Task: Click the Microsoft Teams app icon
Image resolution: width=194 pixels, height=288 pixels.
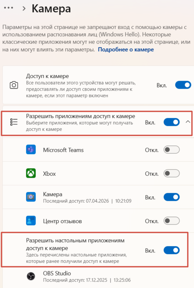Action: click(31, 150)
